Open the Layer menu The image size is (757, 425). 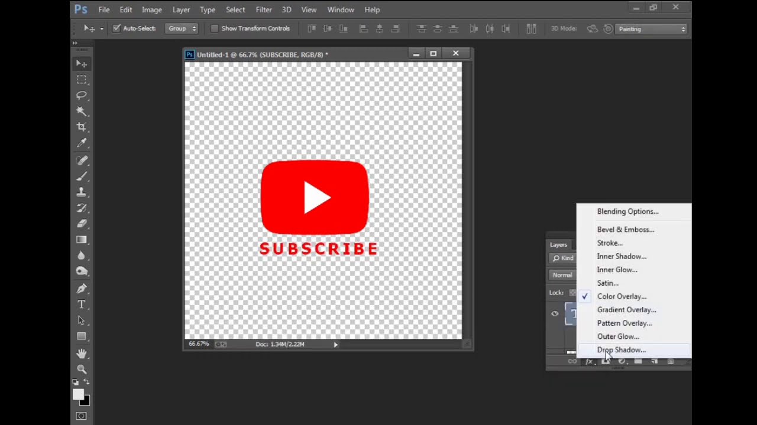[x=181, y=9]
